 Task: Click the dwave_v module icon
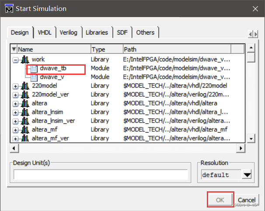[x=34, y=77]
